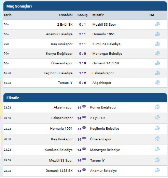Screen dimensions: 168x178
Task: Click scales icon for Konya Ereğlispor 0:0 match
Action: [157, 53]
